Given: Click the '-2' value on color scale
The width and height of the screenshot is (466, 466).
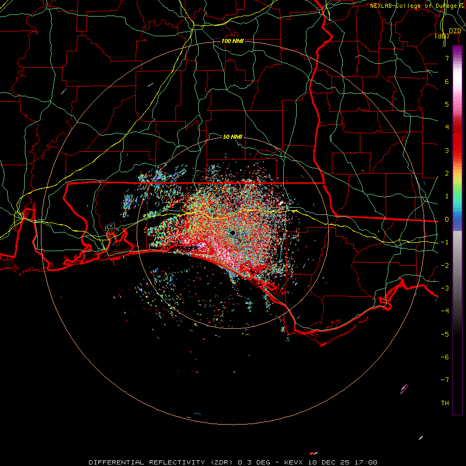Looking at the screenshot, I should (445, 266).
